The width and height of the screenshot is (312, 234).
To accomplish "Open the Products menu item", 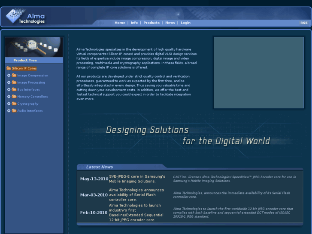I will pyautogui.click(x=151, y=23).
